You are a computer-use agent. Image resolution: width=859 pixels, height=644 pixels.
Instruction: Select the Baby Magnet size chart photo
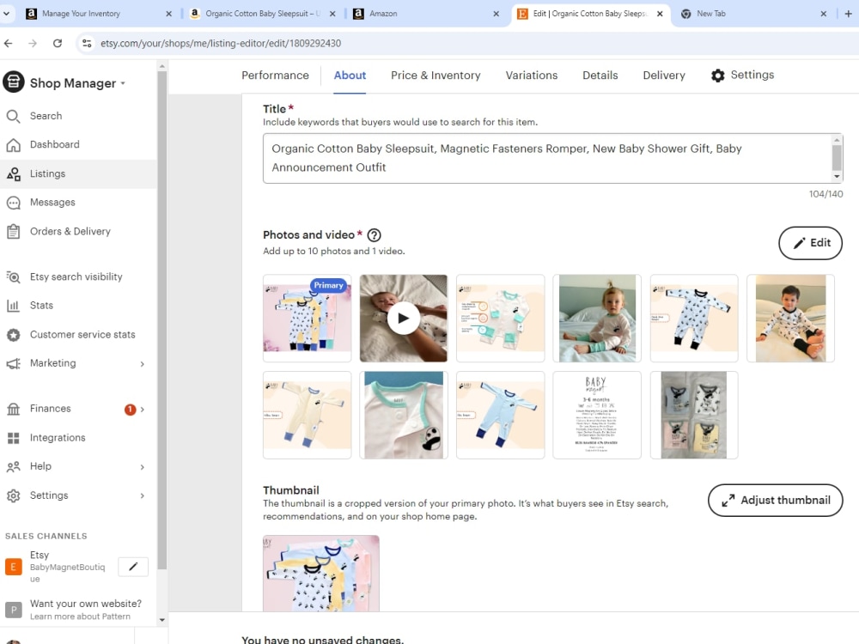click(x=597, y=415)
